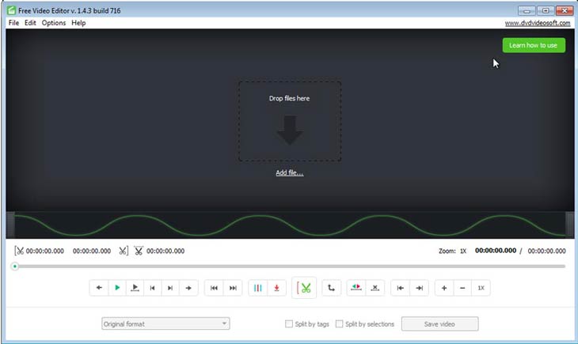Image resolution: width=578 pixels, height=344 pixels.
Task: Go to previous frame button
Action: pos(152,288)
